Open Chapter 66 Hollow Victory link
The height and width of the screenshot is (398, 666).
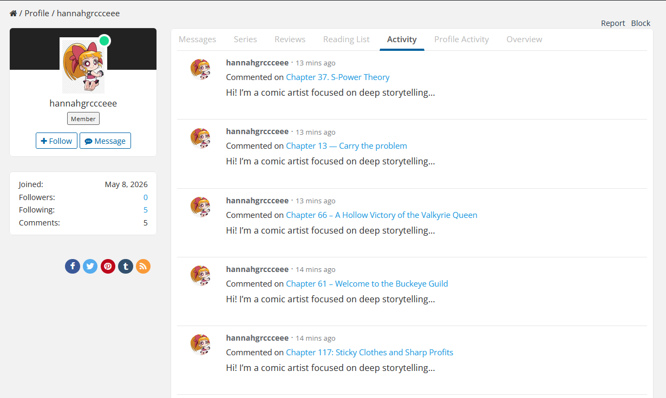[382, 215]
